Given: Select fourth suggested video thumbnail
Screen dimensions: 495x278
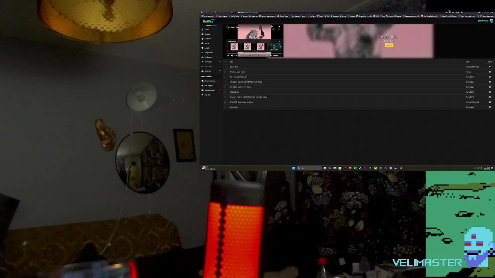Looking at the screenshot, I should coord(275,47).
